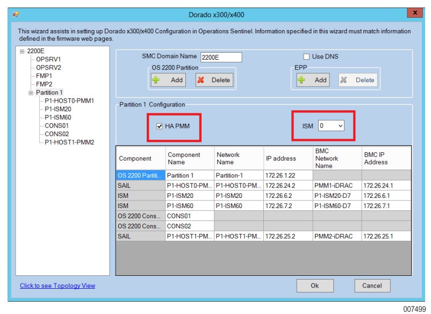Select P1-ISM20 tree node
The height and width of the screenshot is (314, 431).
[58, 109]
